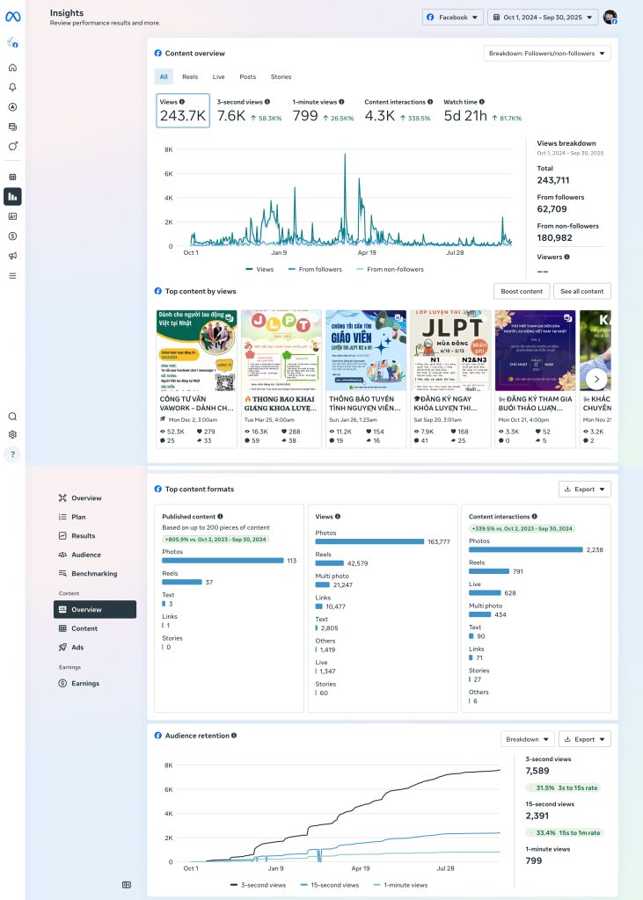Open notifications bell in sidebar

coord(12,87)
